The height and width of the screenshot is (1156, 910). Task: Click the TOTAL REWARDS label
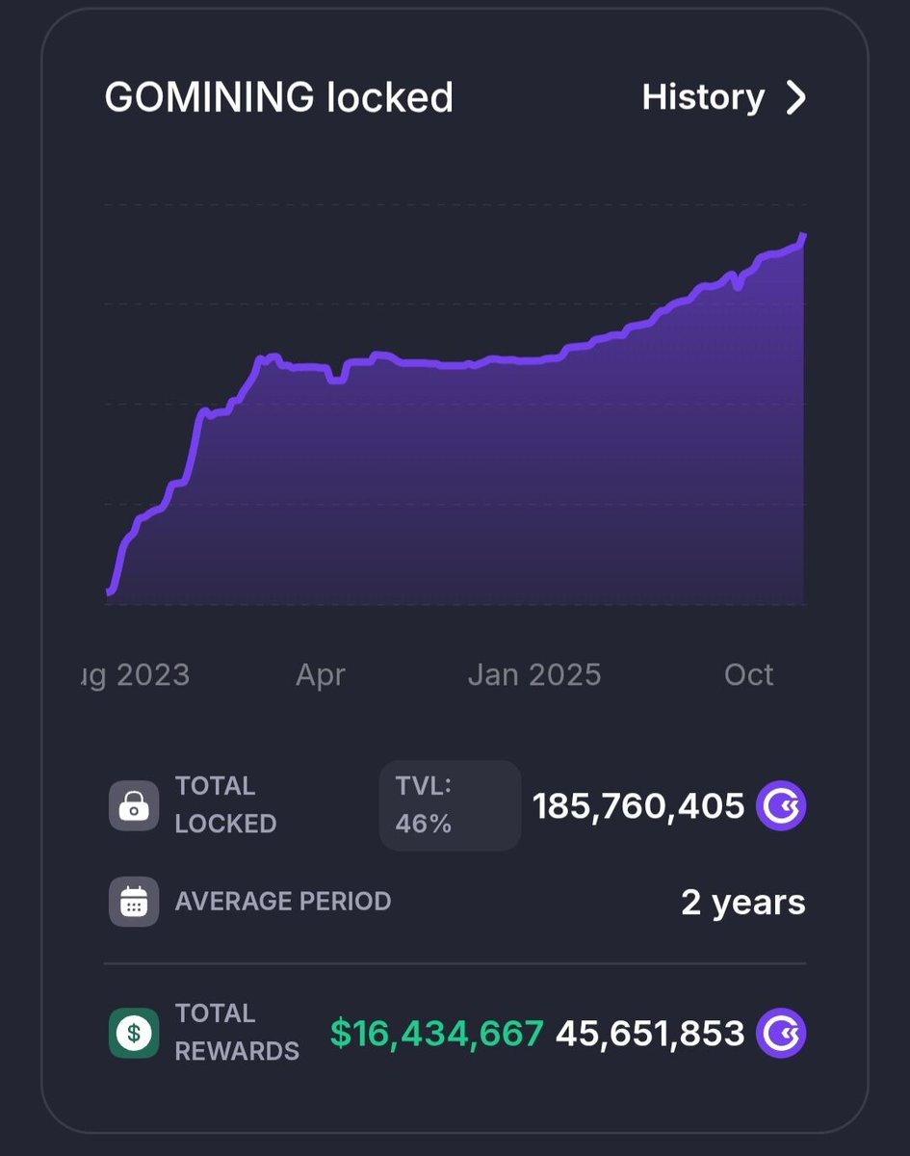[x=237, y=1033]
